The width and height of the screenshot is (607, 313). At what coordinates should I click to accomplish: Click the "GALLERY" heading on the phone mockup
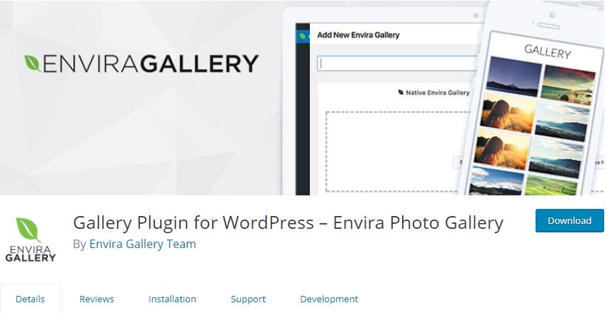click(x=548, y=51)
